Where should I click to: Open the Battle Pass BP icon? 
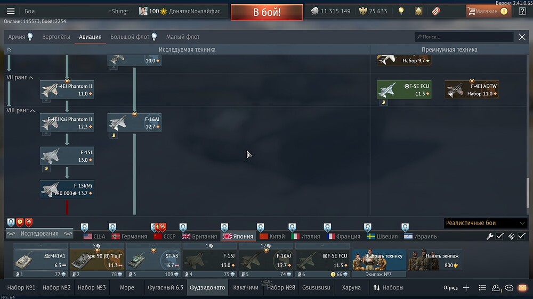coord(436,11)
